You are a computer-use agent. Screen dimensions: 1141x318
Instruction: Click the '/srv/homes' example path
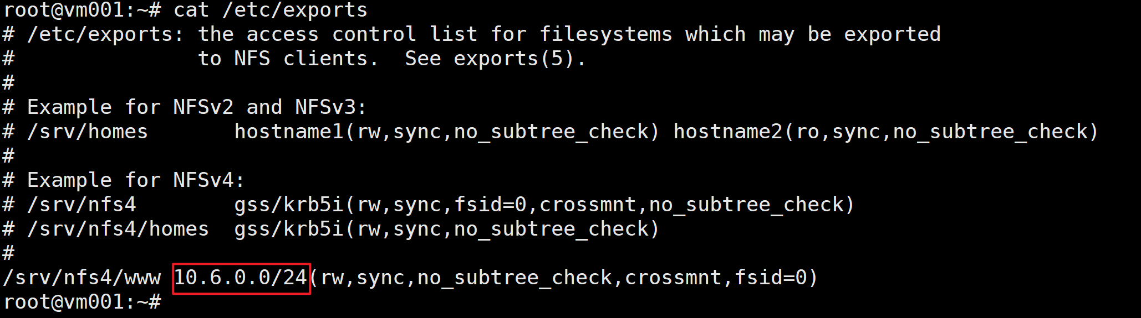tap(88, 132)
